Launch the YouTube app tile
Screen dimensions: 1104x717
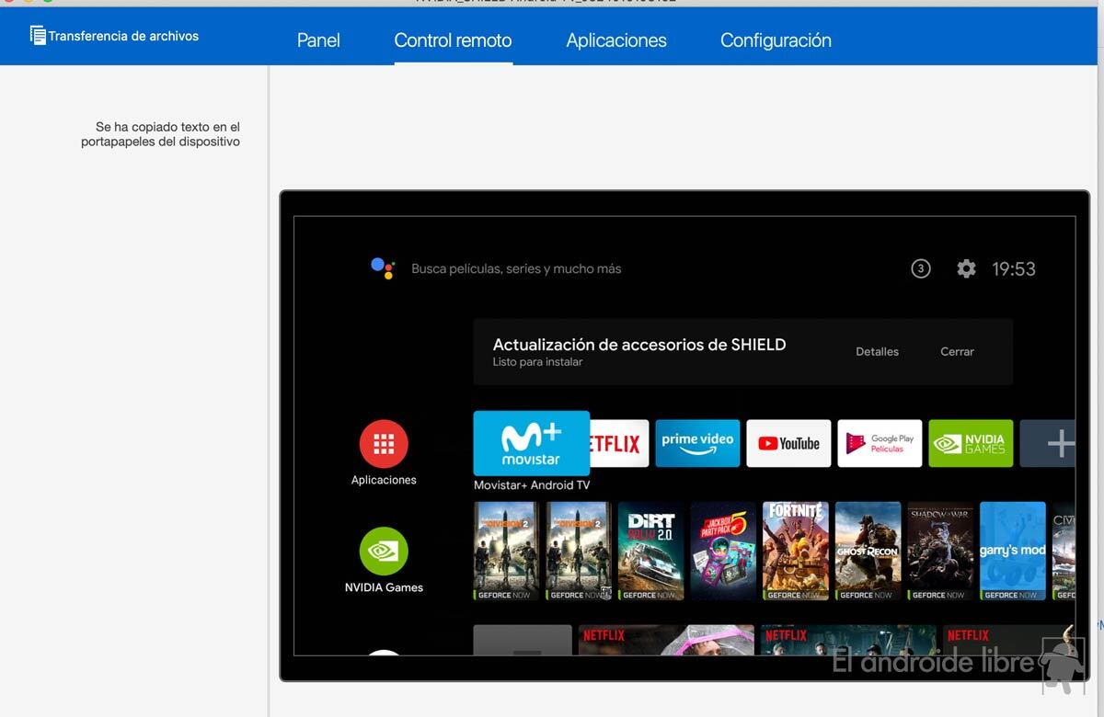coord(788,443)
